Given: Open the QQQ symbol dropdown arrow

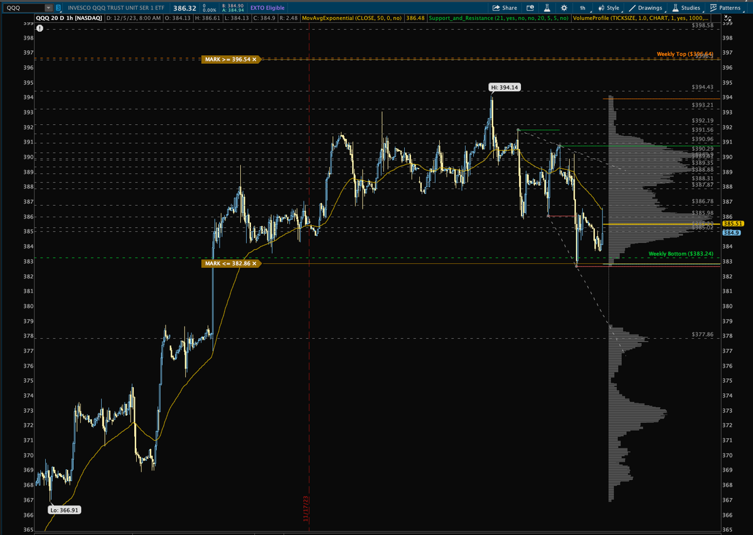Looking at the screenshot, I should pyautogui.click(x=48, y=8).
